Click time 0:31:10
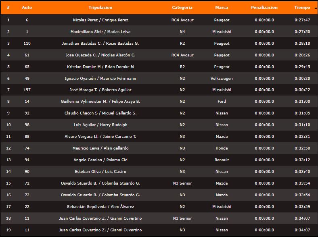Screen dimensions: 318x237 tap(302, 125)
